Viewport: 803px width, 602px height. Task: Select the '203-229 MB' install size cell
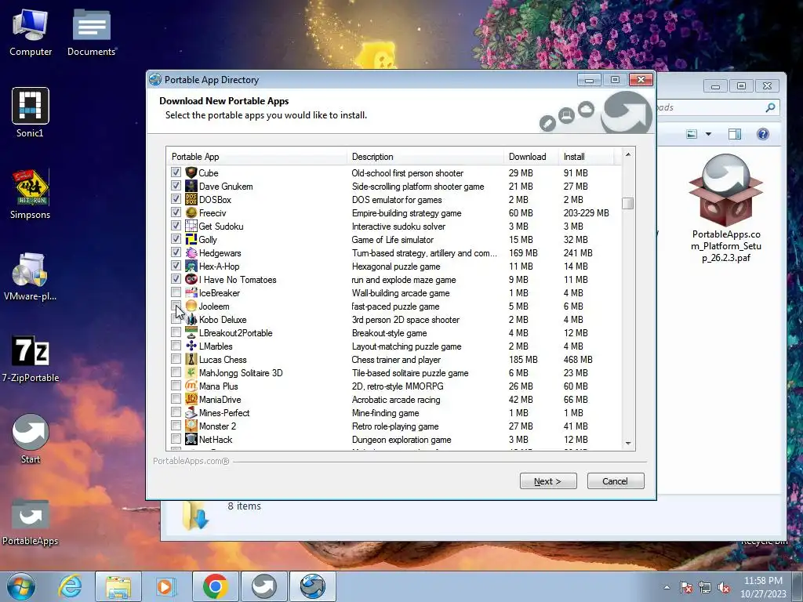coord(586,213)
